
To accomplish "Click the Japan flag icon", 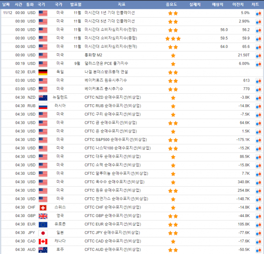I will pyautogui.click(x=43, y=233).
